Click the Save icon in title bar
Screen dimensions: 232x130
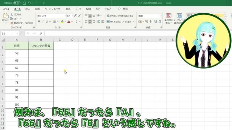24,3
